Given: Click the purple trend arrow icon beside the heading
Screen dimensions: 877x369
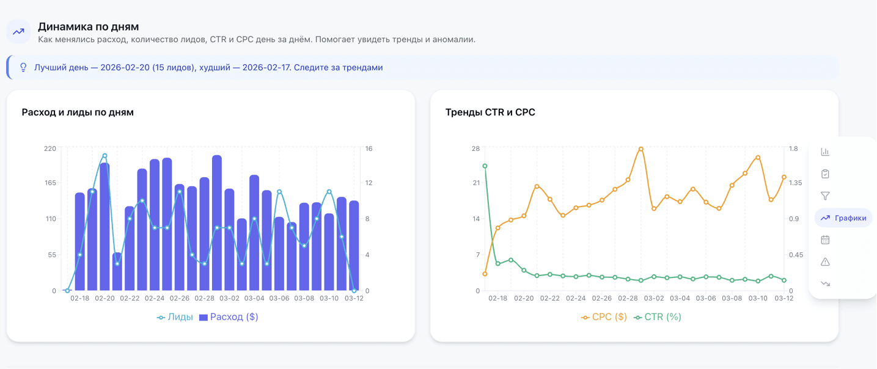Looking at the screenshot, I should tap(18, 32).
